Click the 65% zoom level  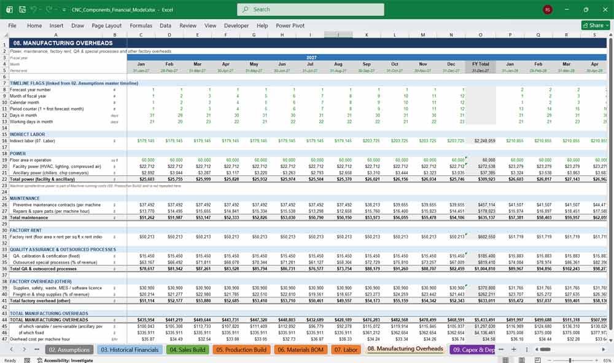pos(607,361)
